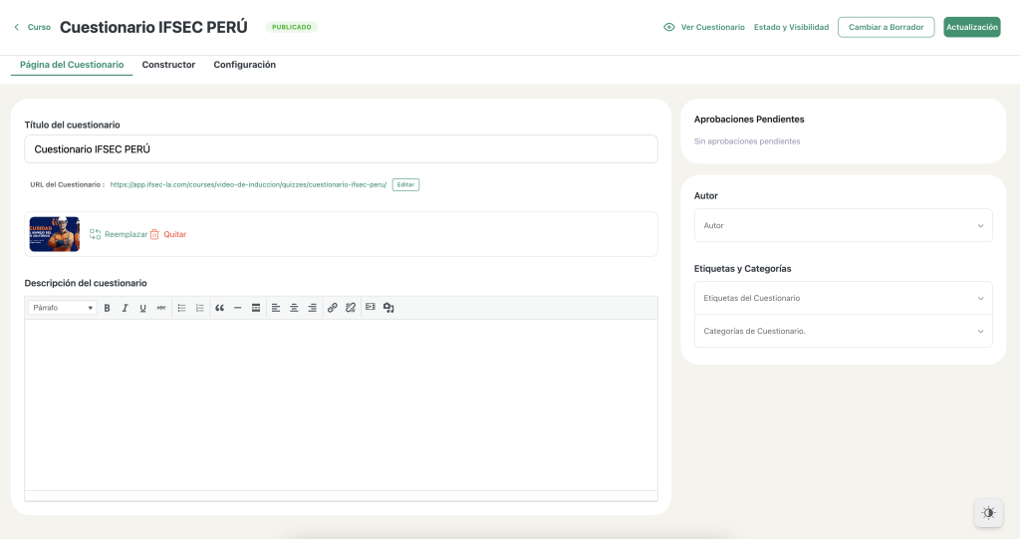
Task: Open add media icon in toolbar
Action: point(388,308)
